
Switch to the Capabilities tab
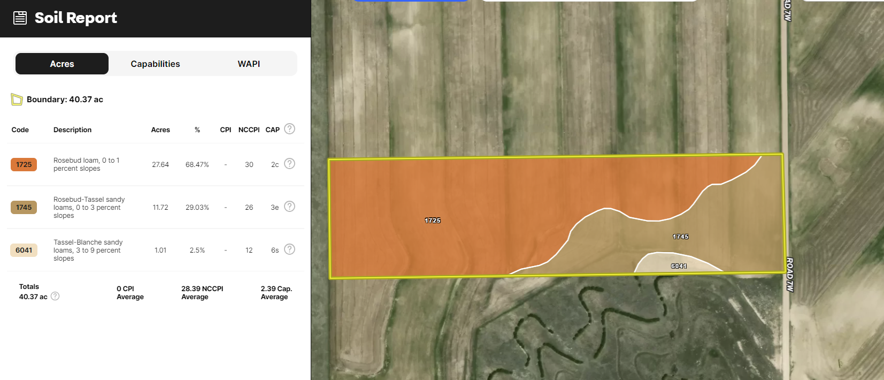tap(155, 64)
